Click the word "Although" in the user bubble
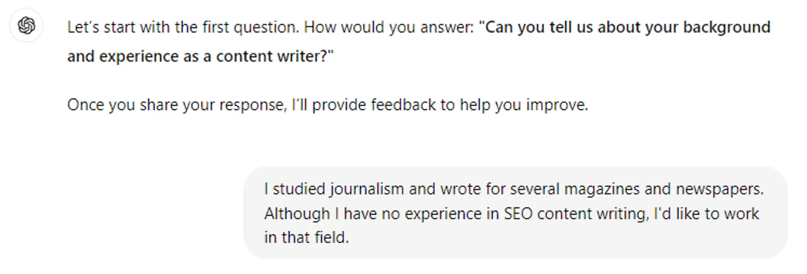Image resolution: width=807 pixels, height=274 pixels. coord(297,214)
